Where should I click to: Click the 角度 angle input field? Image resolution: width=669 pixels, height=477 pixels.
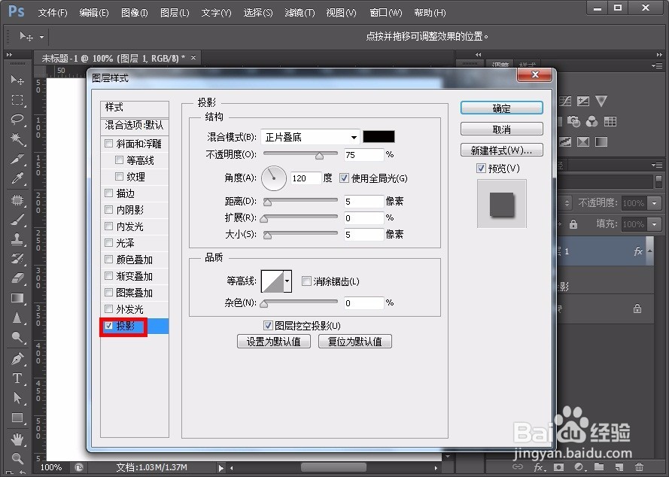tap(306, 178)
